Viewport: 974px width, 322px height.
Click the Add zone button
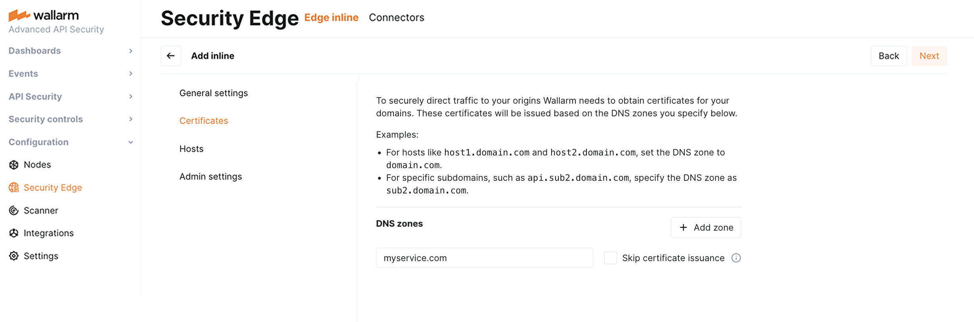click(706, 227)
